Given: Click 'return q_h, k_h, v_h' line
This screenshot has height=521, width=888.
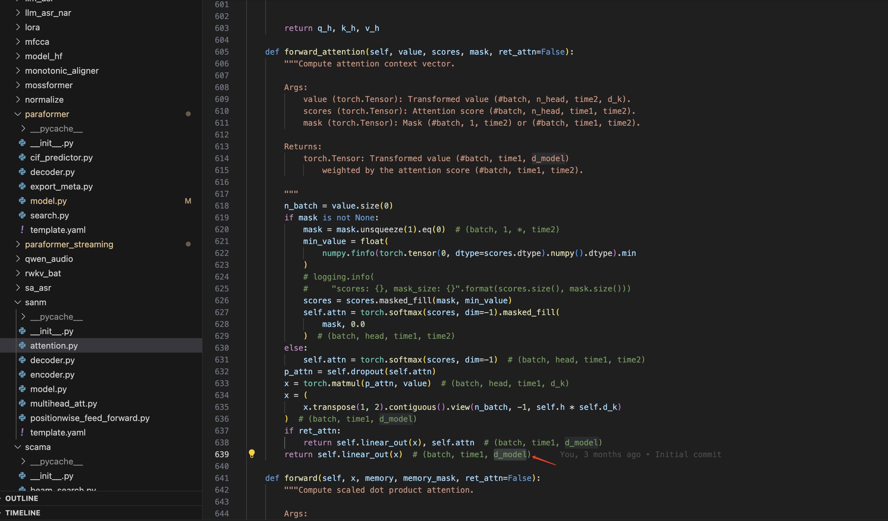Looking at the screenshot, I should tap(331, 28).
